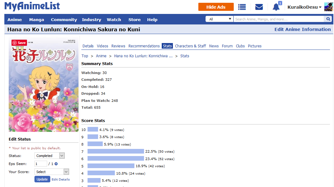Switch to the Characters & Staff tab
This screenshot has width=334, height=187.
[190, 46]
